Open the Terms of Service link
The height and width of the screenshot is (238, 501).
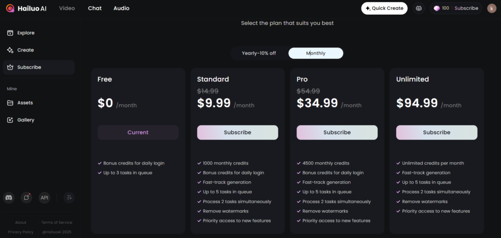(57, 222)
